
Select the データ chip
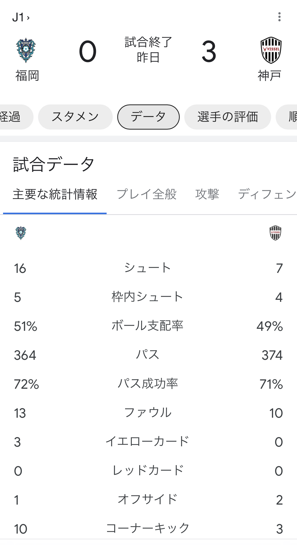coord(148,117)
